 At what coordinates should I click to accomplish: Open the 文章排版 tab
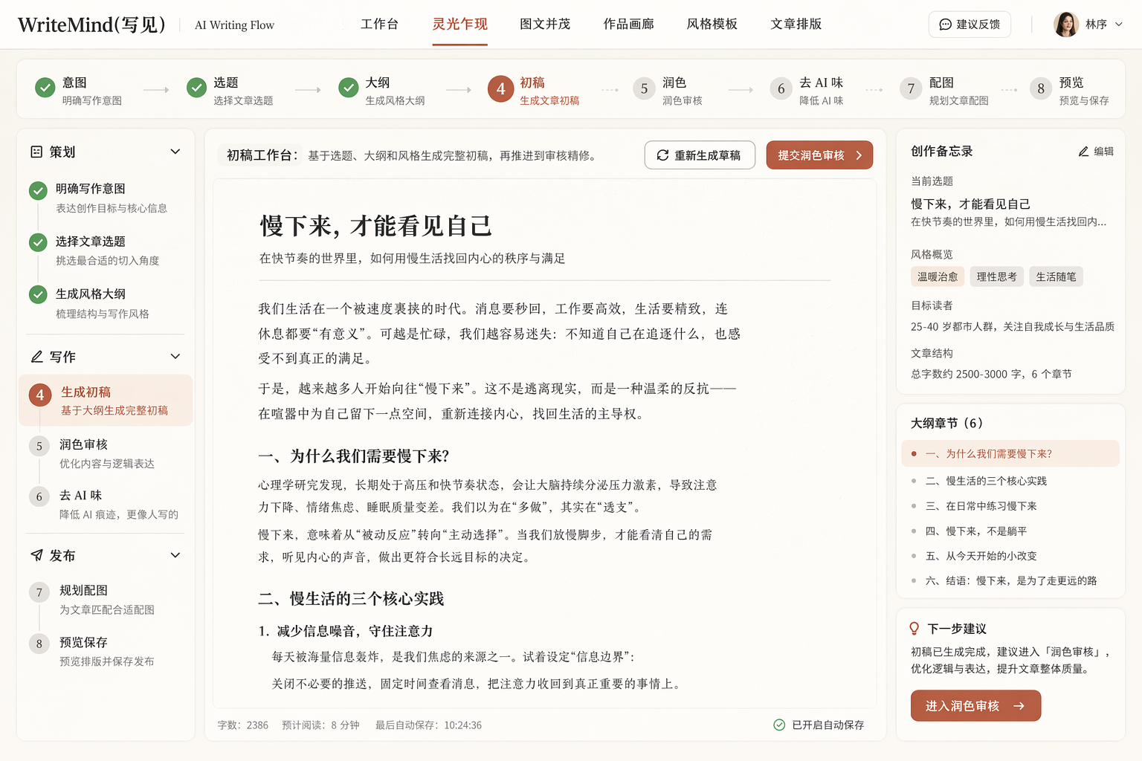(796, 24)
